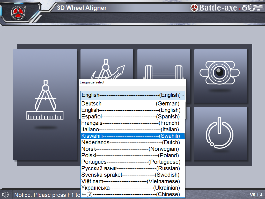Image resolution: width=265 pixels, height=199 pixels.
Task: Click the red Battle-axe logo emblem
Action: (18, 12)
